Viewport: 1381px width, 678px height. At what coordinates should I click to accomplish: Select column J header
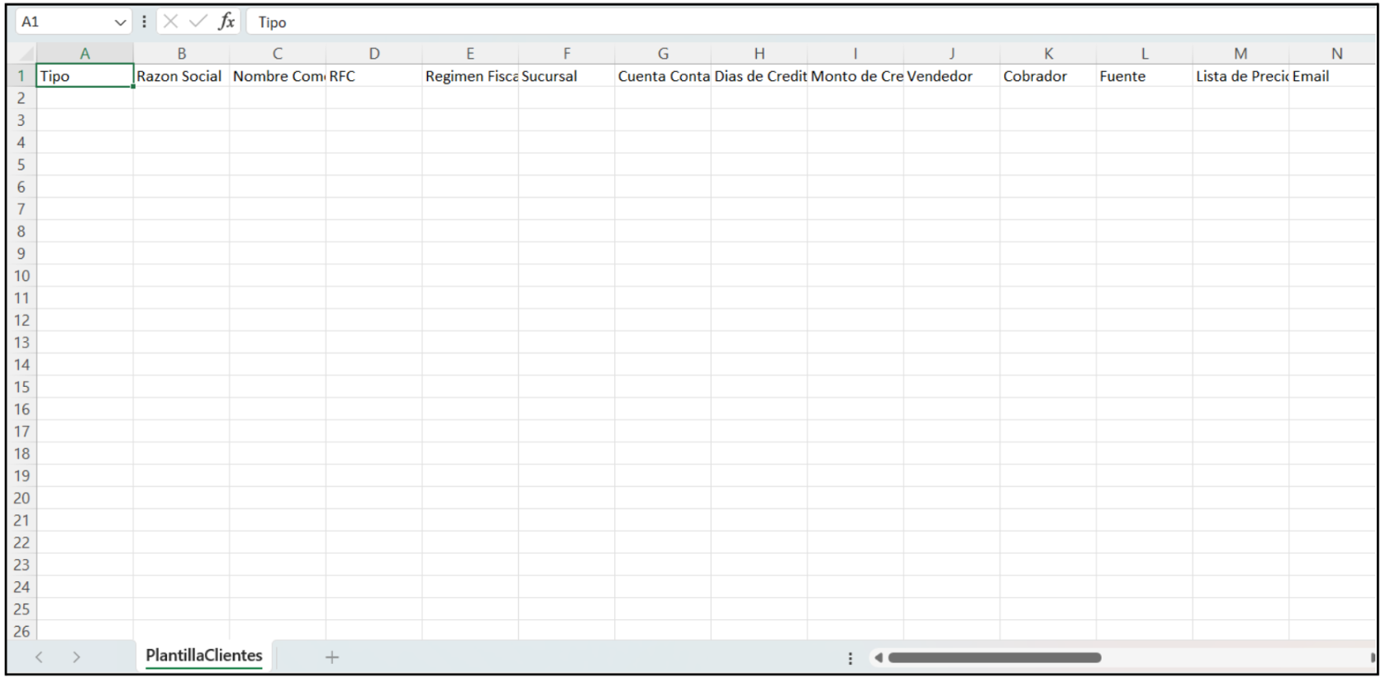coord(951,54)
